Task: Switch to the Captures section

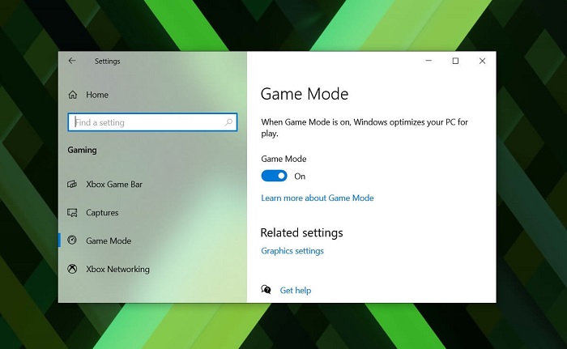Action: pyautogui.click(x=102, y=213)
